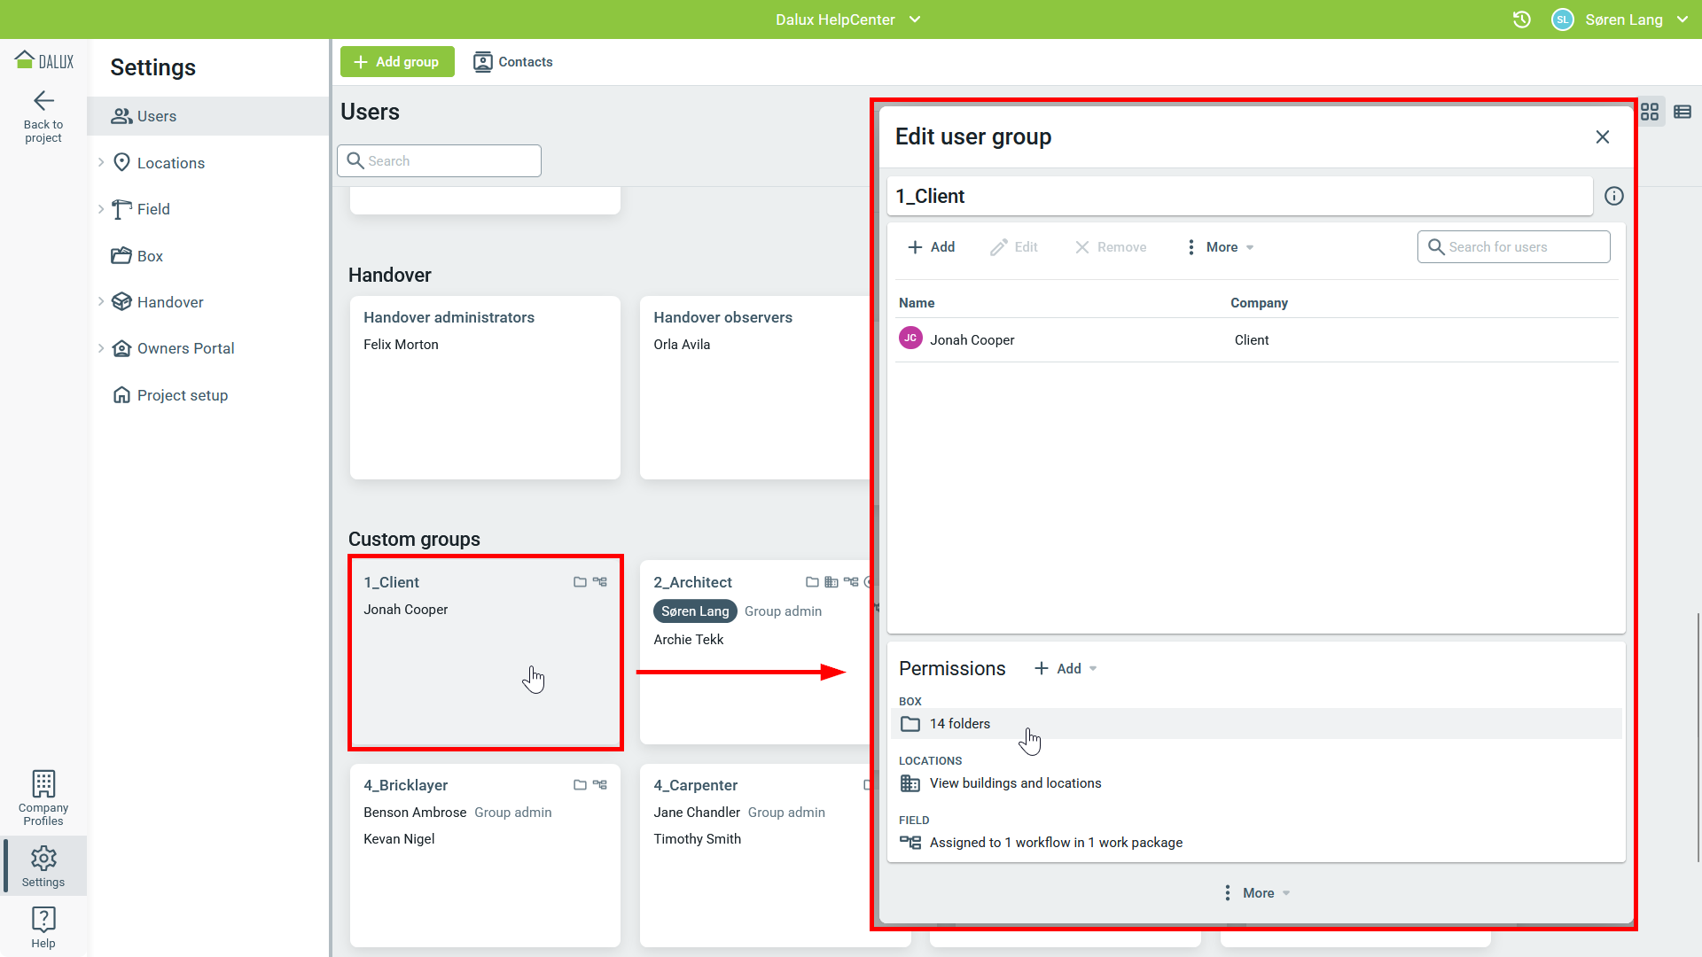This screenshot has width=1702, height=957.
Task: Open the 14 folders Box permission
Action: [959, 724]
